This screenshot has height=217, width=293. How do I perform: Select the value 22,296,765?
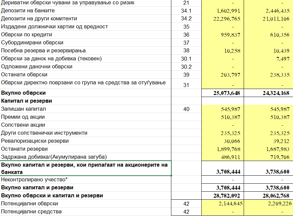tap(226, 19)
